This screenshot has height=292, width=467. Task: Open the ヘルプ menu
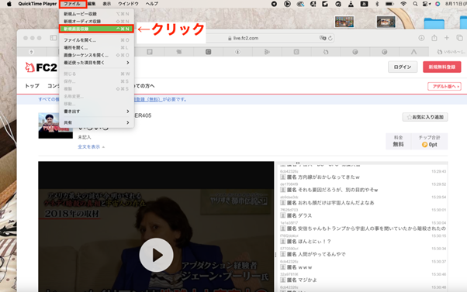point(151,4)
